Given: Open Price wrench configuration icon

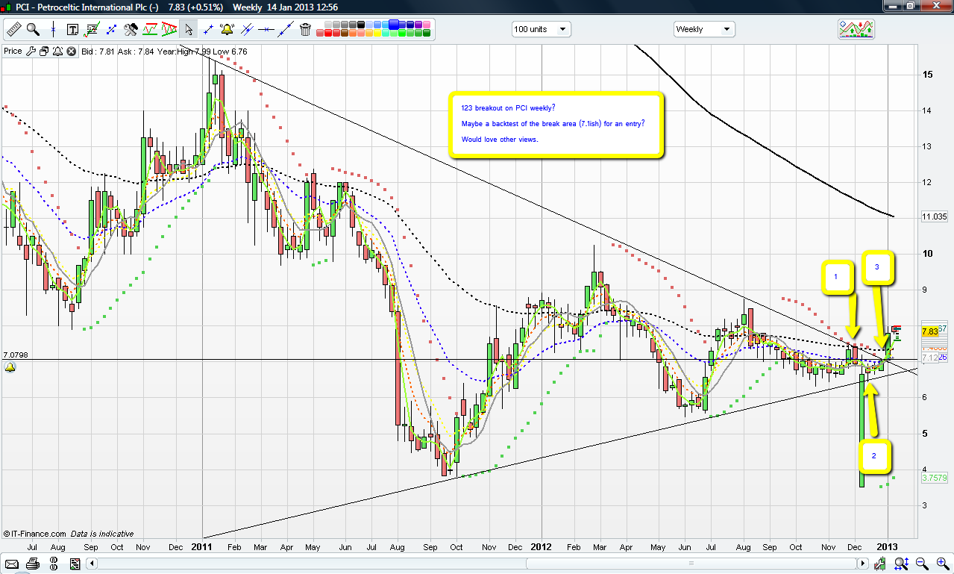Looking at the screenshot, I should (31, 52).
